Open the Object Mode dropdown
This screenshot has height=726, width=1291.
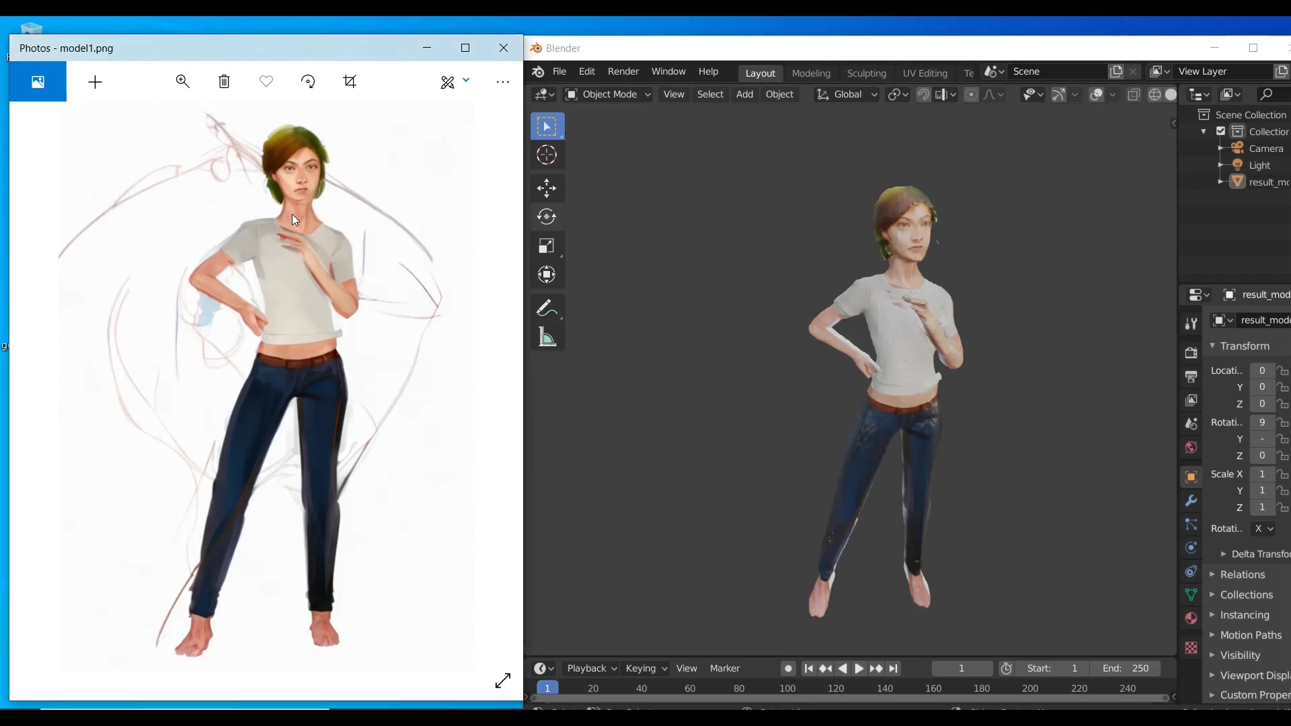(x=608, y=94)
